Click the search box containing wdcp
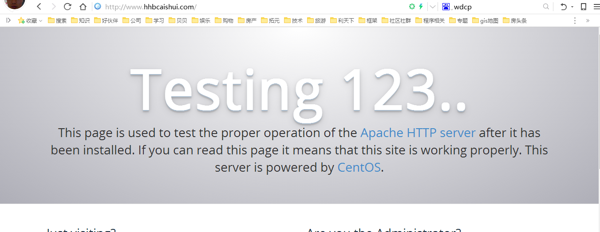This screenshot has width=600, height=232. tap(497, 7)
